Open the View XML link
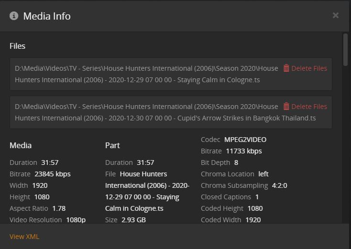This screenshot has height=249, width=351. point(24,237)
